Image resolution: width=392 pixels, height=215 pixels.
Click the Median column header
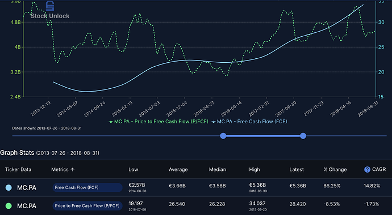[x=217, y=170]
